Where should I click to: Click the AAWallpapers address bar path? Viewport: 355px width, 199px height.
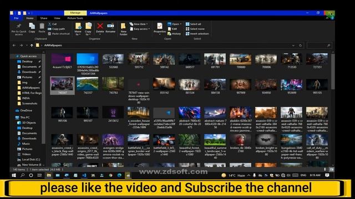[53, 45]
